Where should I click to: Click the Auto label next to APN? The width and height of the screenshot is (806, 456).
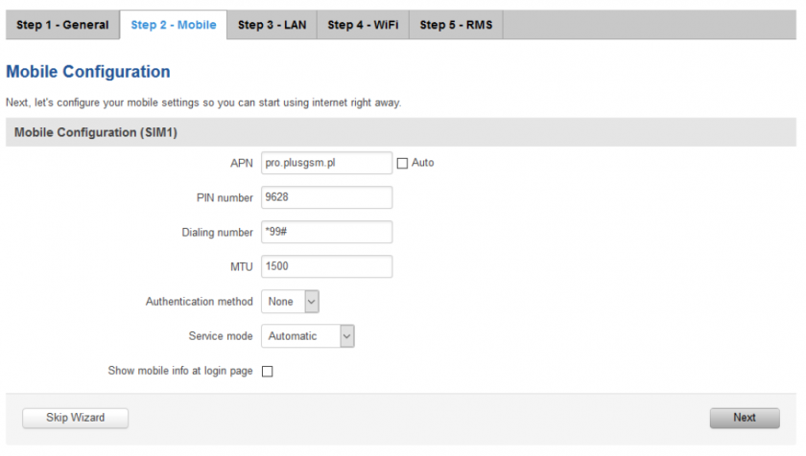pos(422,163)
